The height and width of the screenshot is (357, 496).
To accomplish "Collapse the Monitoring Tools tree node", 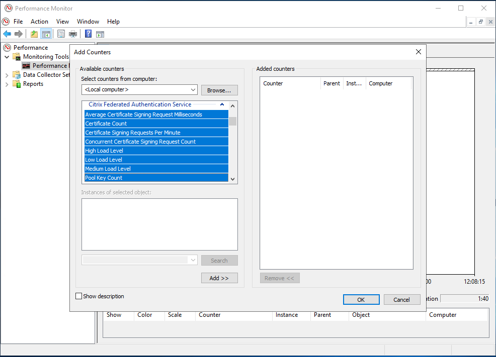I will [x=7, y=57].
